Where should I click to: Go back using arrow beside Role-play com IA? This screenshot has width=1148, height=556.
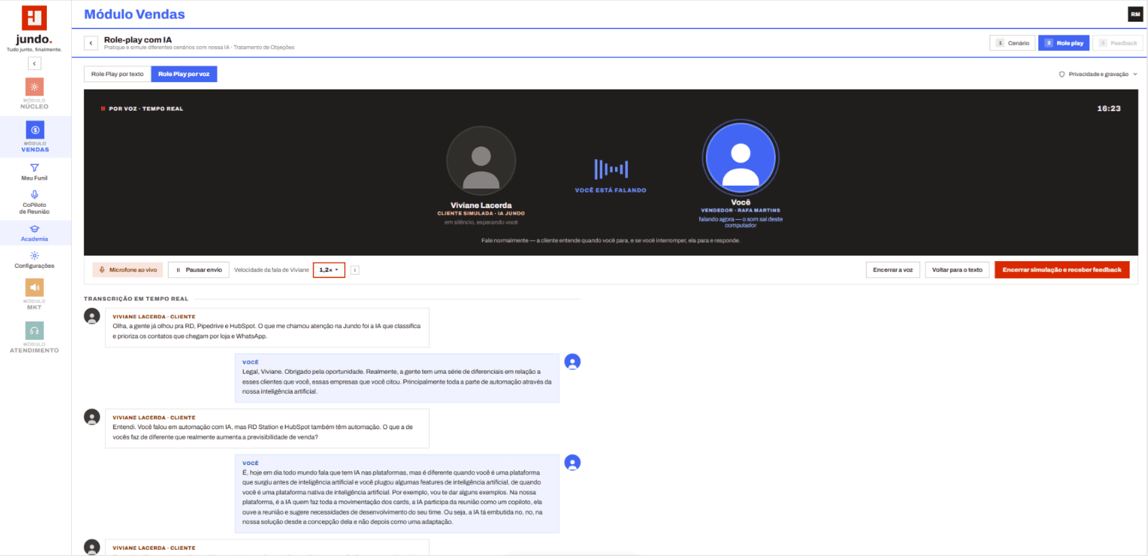tap(91, 43)
